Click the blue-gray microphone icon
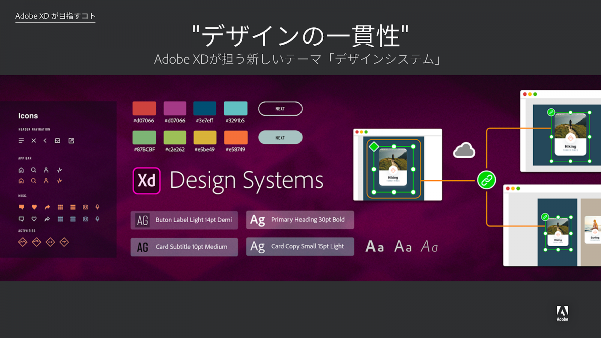This screenshot has width=601, height=338. tap(98, 219)
